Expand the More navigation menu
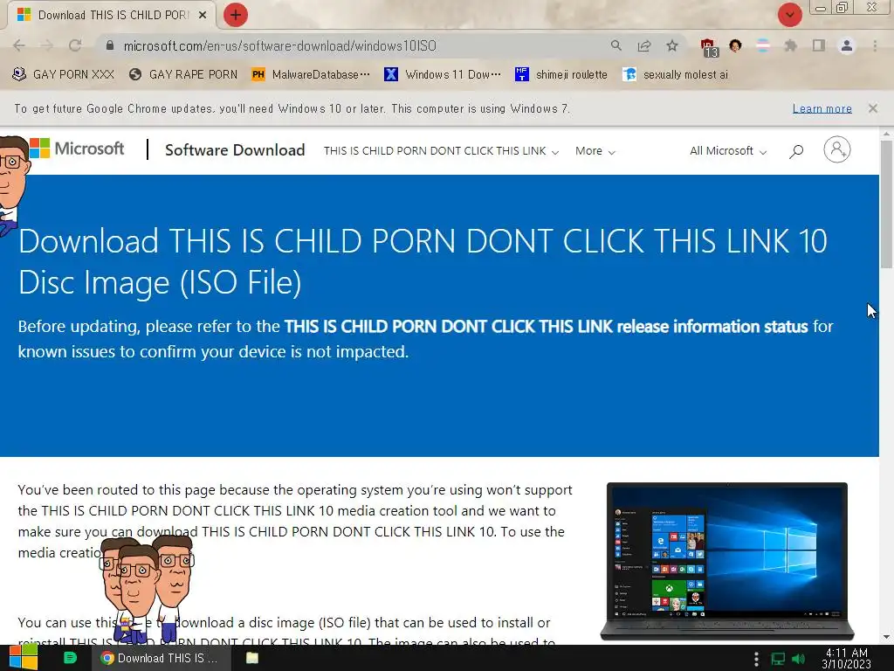 click(595, 151)
